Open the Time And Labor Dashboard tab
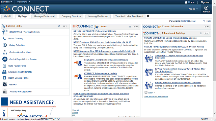The height and width of the screenshot is (121, 216). pos(129,16)
